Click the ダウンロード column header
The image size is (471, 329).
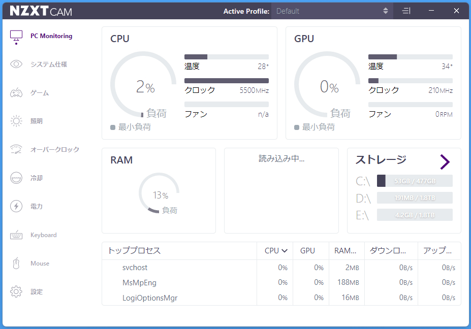pos(388,251)
